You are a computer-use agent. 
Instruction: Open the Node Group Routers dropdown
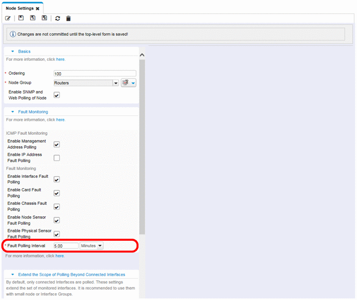click(x=116, y=83)
